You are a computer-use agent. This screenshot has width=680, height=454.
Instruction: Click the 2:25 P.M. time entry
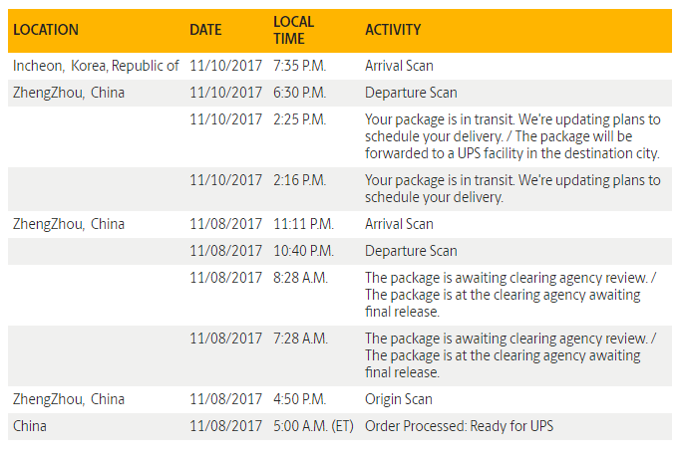pyautogui.click(x=300, y=119)
